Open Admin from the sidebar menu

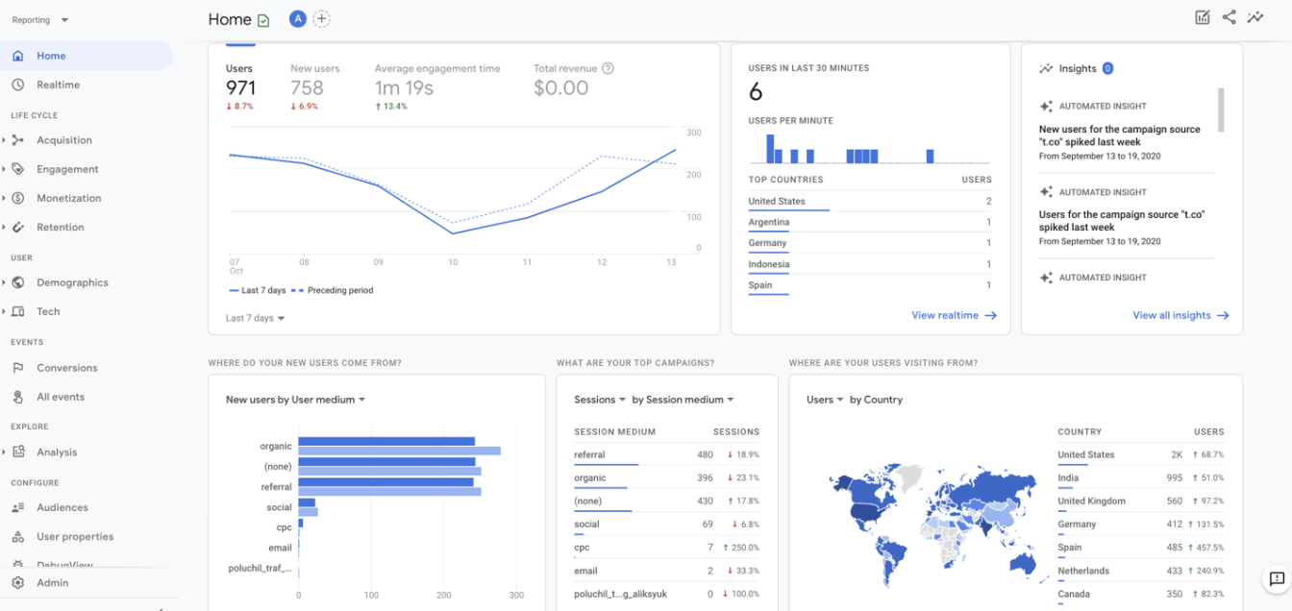point(53,582)
